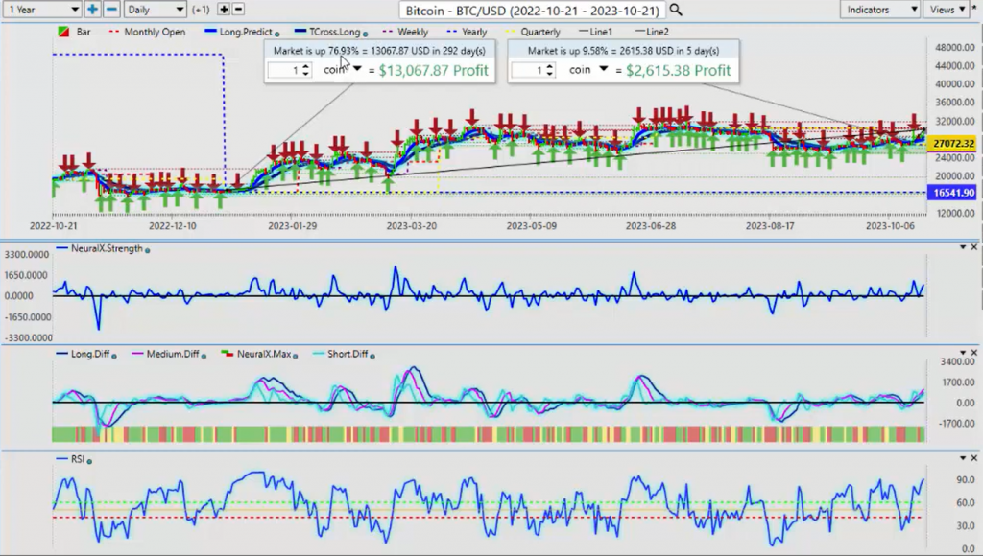Viewport: 983px width, 556px height.
Task: Click the NeuralX.Max colored signal bar
Action: [489, 434]
